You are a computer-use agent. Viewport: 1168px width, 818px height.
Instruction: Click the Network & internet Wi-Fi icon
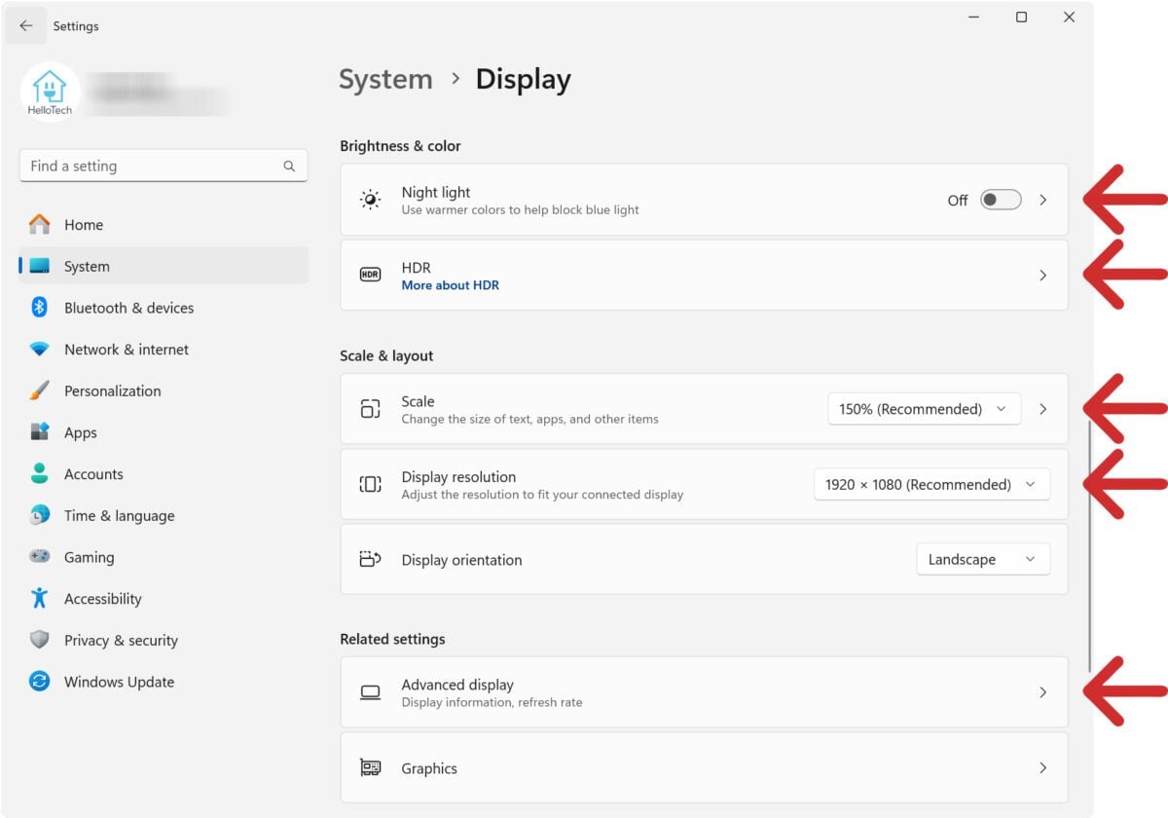coord(39,350)
